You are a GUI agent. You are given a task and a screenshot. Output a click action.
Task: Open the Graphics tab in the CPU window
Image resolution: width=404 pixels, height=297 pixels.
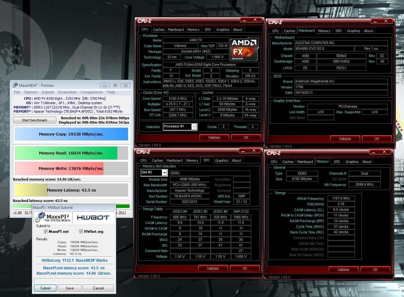pos(223,30)
